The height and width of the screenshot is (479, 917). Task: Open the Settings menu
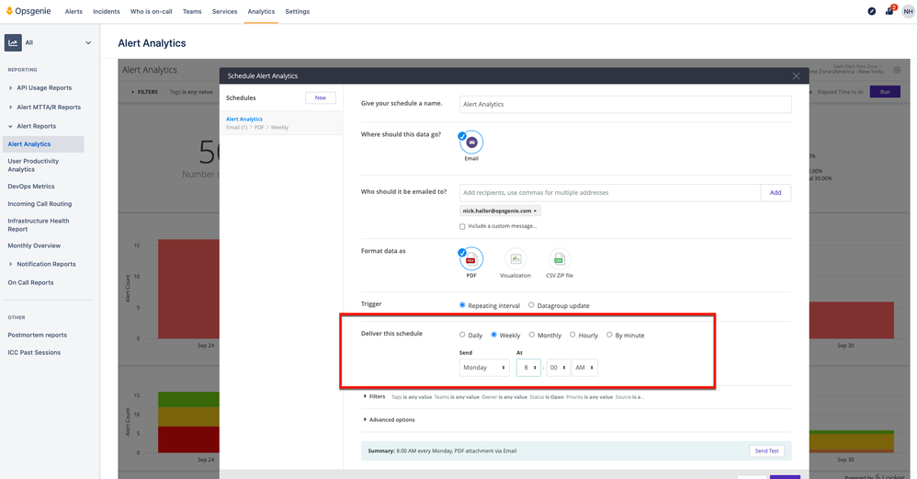297,12
